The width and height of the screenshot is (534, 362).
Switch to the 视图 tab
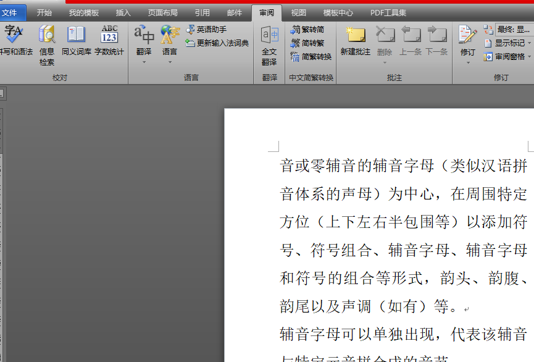[299, 13]
